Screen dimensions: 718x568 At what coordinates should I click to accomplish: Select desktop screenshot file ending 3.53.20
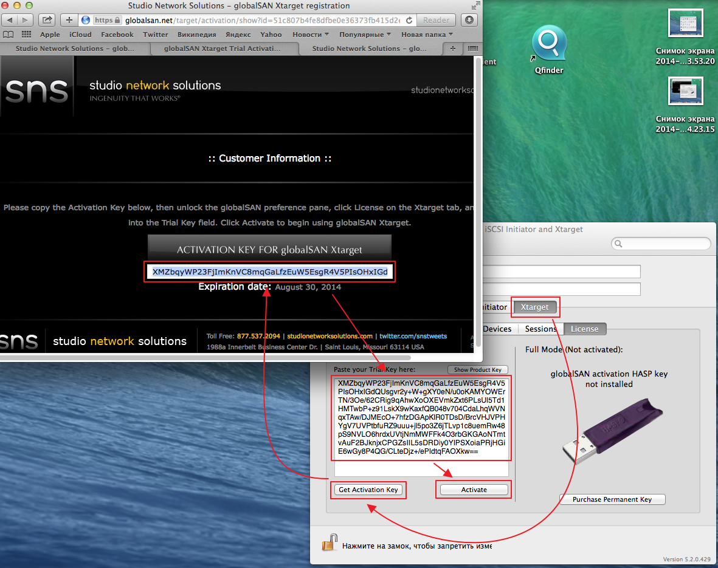(x=685, y=38)
